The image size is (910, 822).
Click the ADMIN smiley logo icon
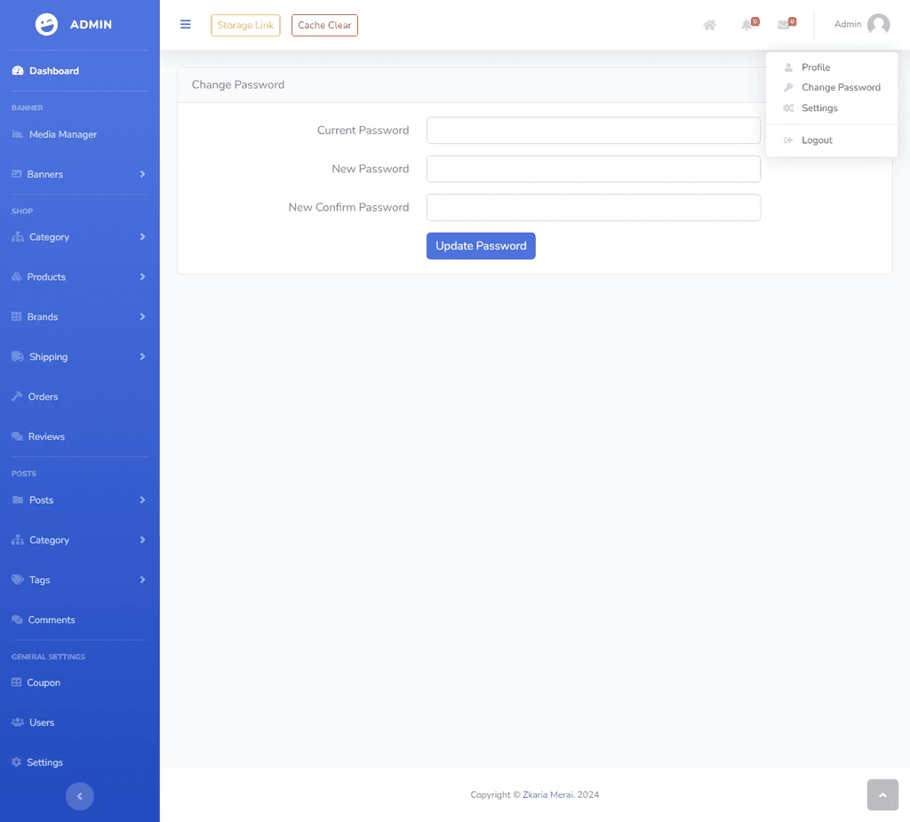(x=46, y=24)
